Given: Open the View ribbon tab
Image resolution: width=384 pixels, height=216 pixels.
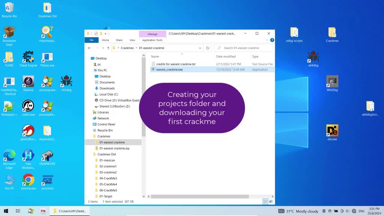Looking at the screenshot, I should pos(132,40).
